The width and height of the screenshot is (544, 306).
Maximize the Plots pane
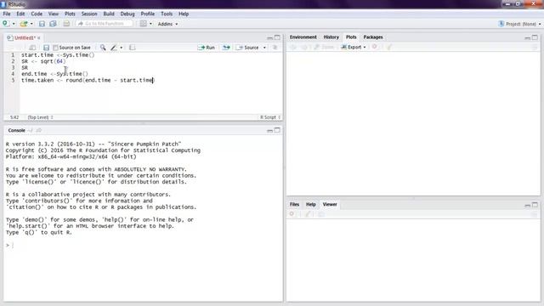click(535, 37)
